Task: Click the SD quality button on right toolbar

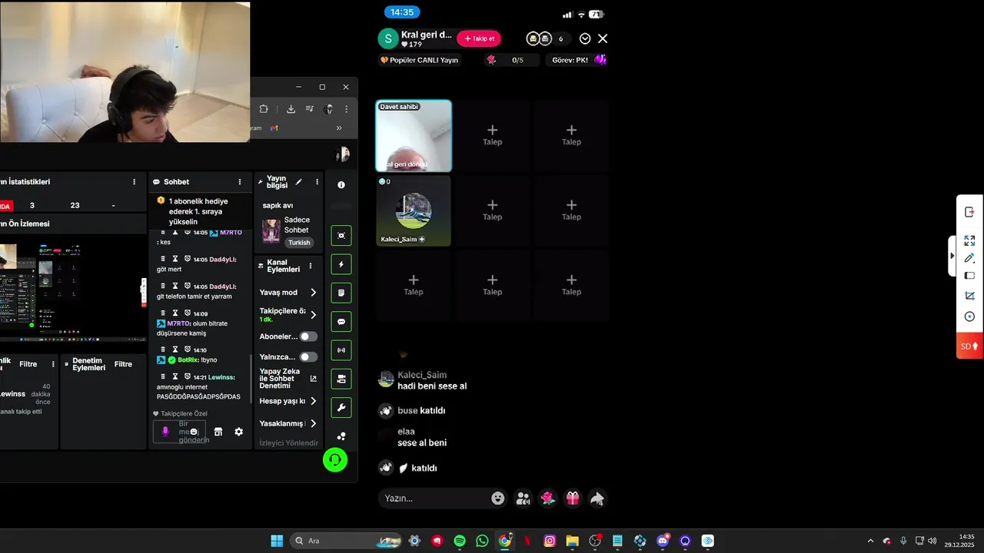Action: 969,346
